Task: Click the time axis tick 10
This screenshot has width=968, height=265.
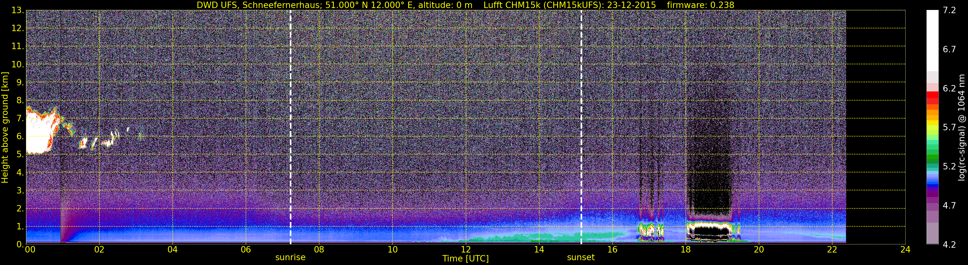Action: (x=392, y=250)
